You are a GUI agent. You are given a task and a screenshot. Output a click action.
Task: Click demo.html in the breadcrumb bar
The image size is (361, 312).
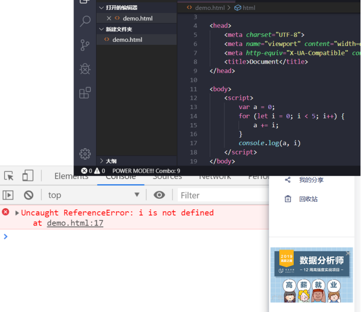210,8
